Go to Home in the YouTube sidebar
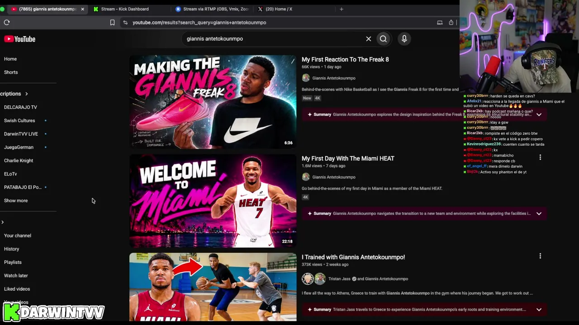The width and height of the screenshot is (579, 325). 10,59
